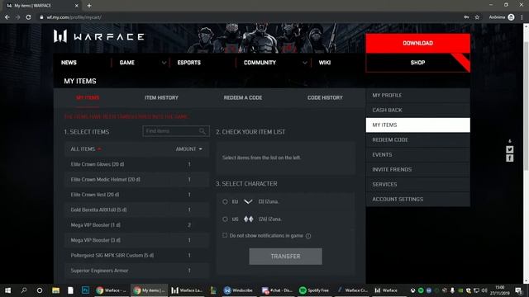Open EVENTS in sidebar
Screen dimensions: 529x297
[417, 154]
